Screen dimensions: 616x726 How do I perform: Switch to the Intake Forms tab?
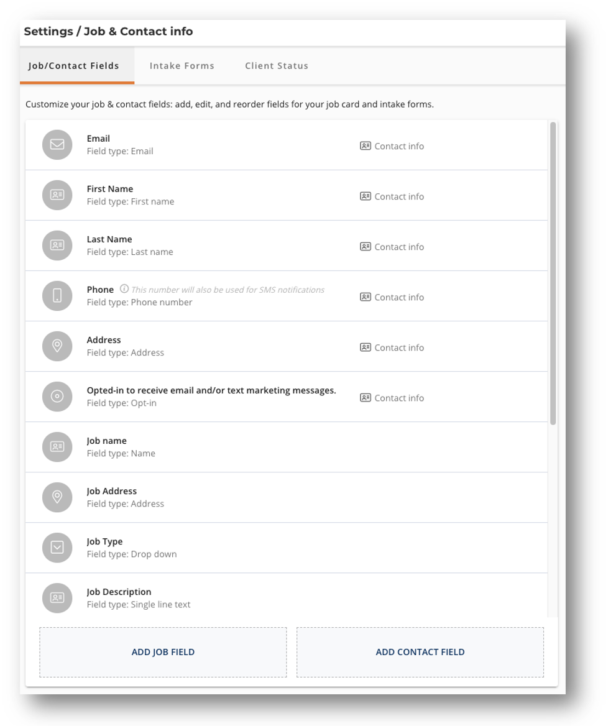tap(182, 65)
